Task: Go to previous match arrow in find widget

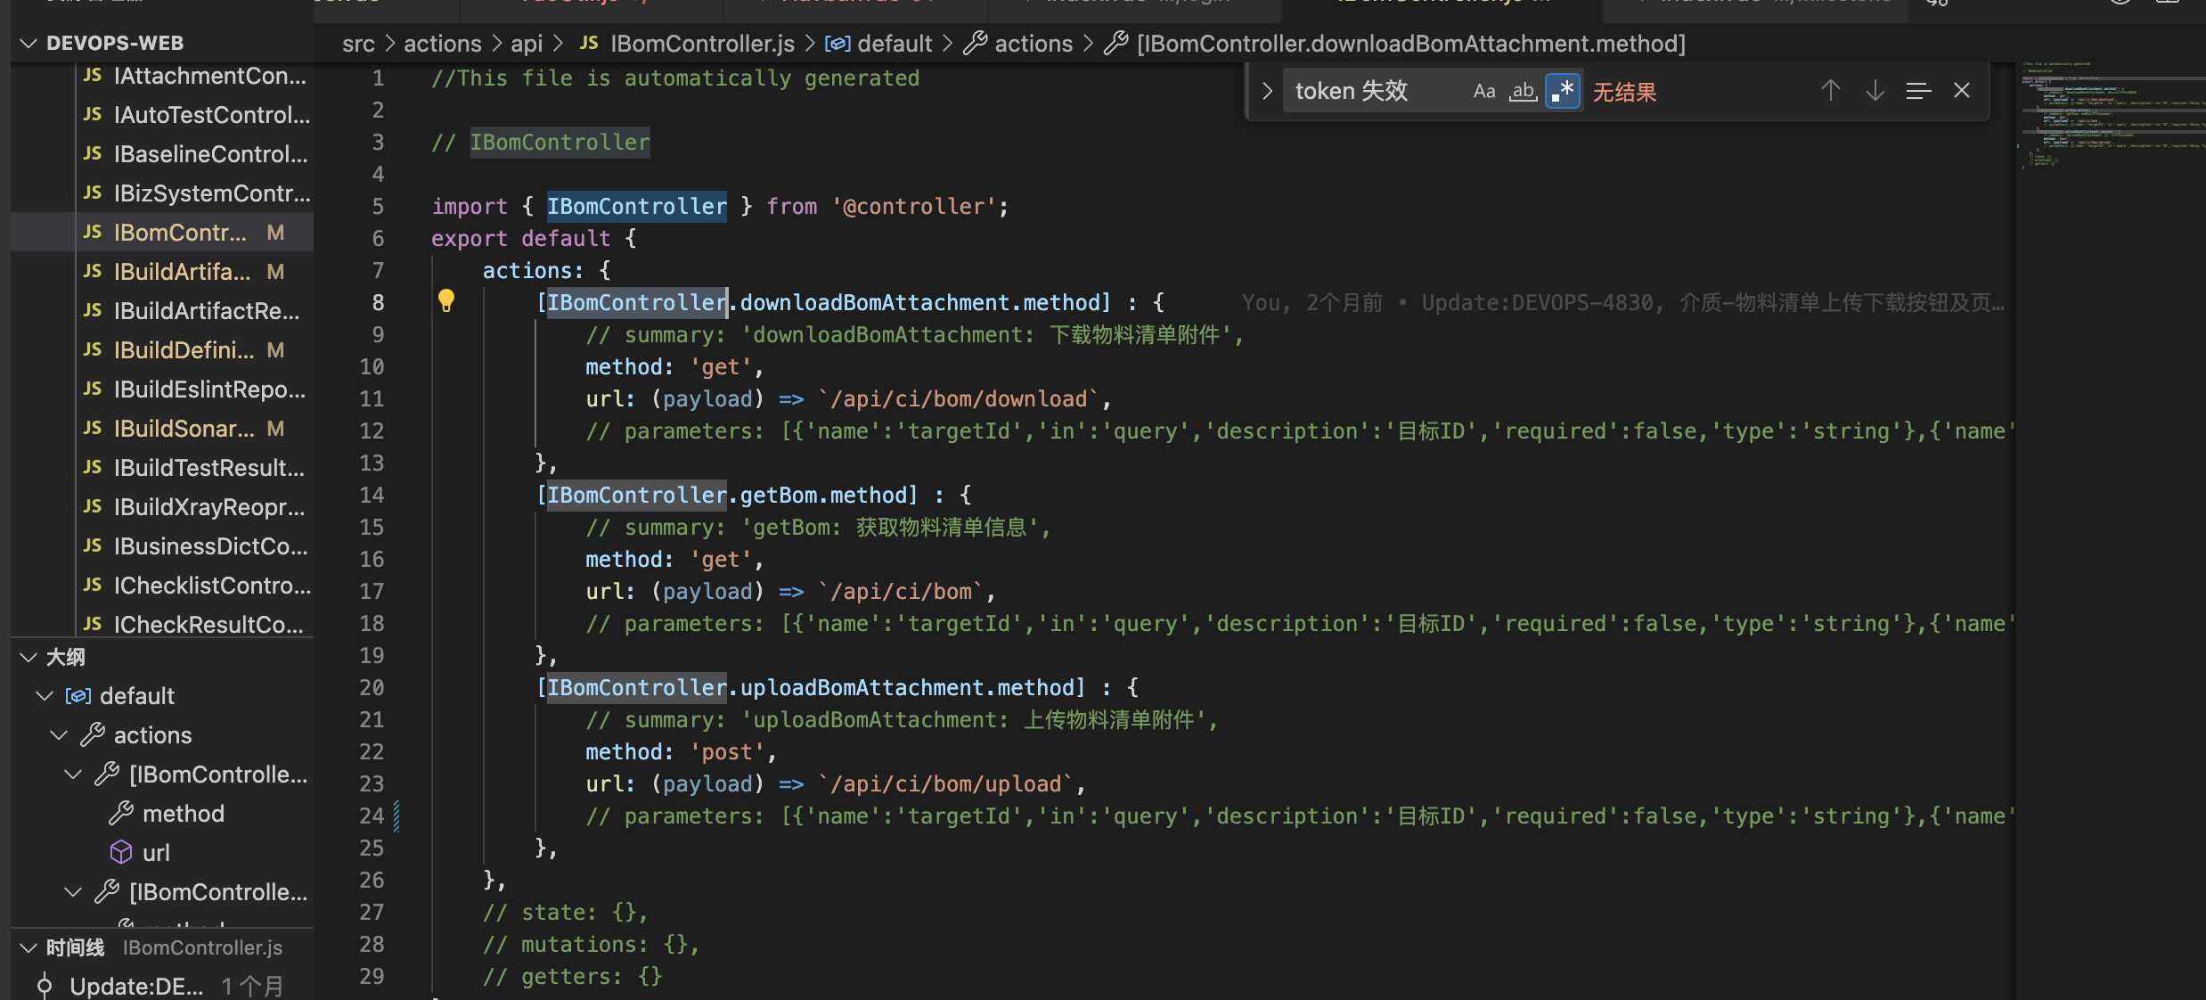Action: pos(1830,91)
